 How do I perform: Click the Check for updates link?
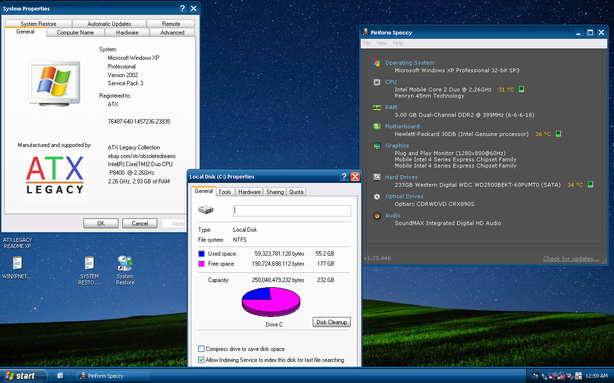coord(571,259)
